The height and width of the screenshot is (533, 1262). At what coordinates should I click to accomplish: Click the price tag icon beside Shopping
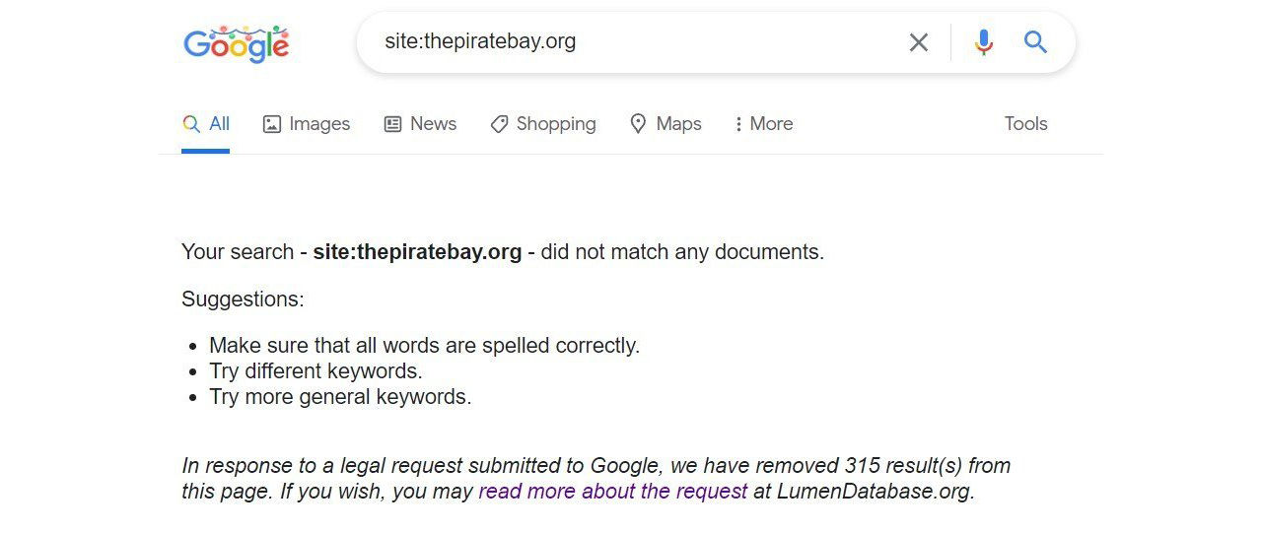coord(499,124)
